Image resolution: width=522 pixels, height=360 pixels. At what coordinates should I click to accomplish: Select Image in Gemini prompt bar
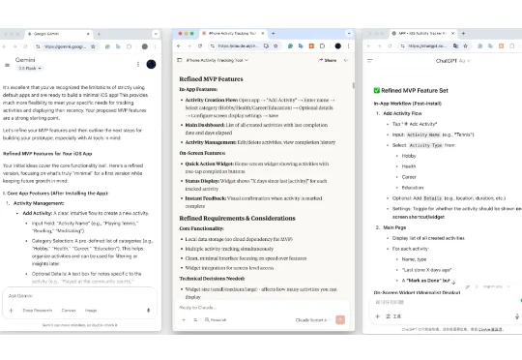(91, 311)
